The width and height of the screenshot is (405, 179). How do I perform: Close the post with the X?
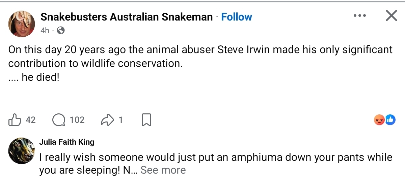(x=391, y=15)
